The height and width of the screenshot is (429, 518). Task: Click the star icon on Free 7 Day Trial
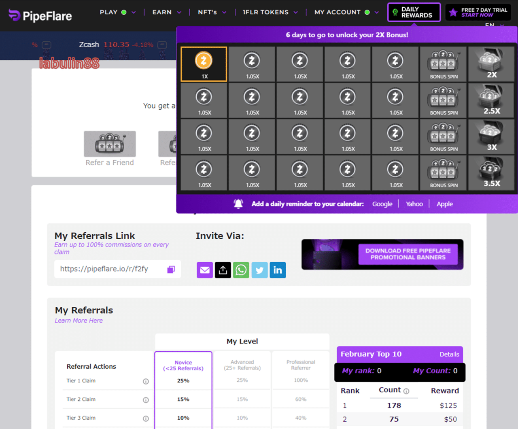pos(453,12)
